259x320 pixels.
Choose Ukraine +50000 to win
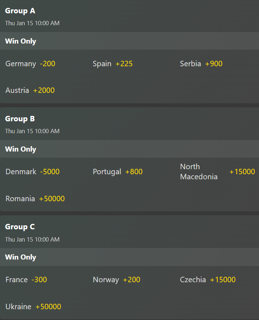coord(33,307)
